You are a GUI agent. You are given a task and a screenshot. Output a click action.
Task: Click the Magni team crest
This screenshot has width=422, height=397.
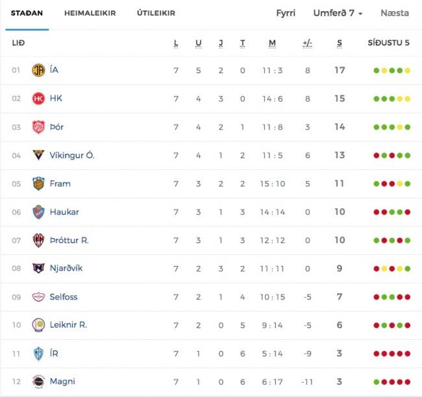tap(38, 381)
